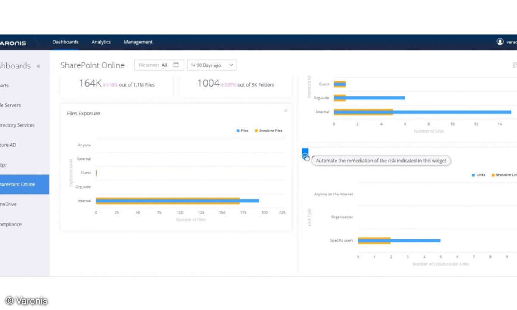Open the Files Exposure widget menu icon

(x=286, y=111)
